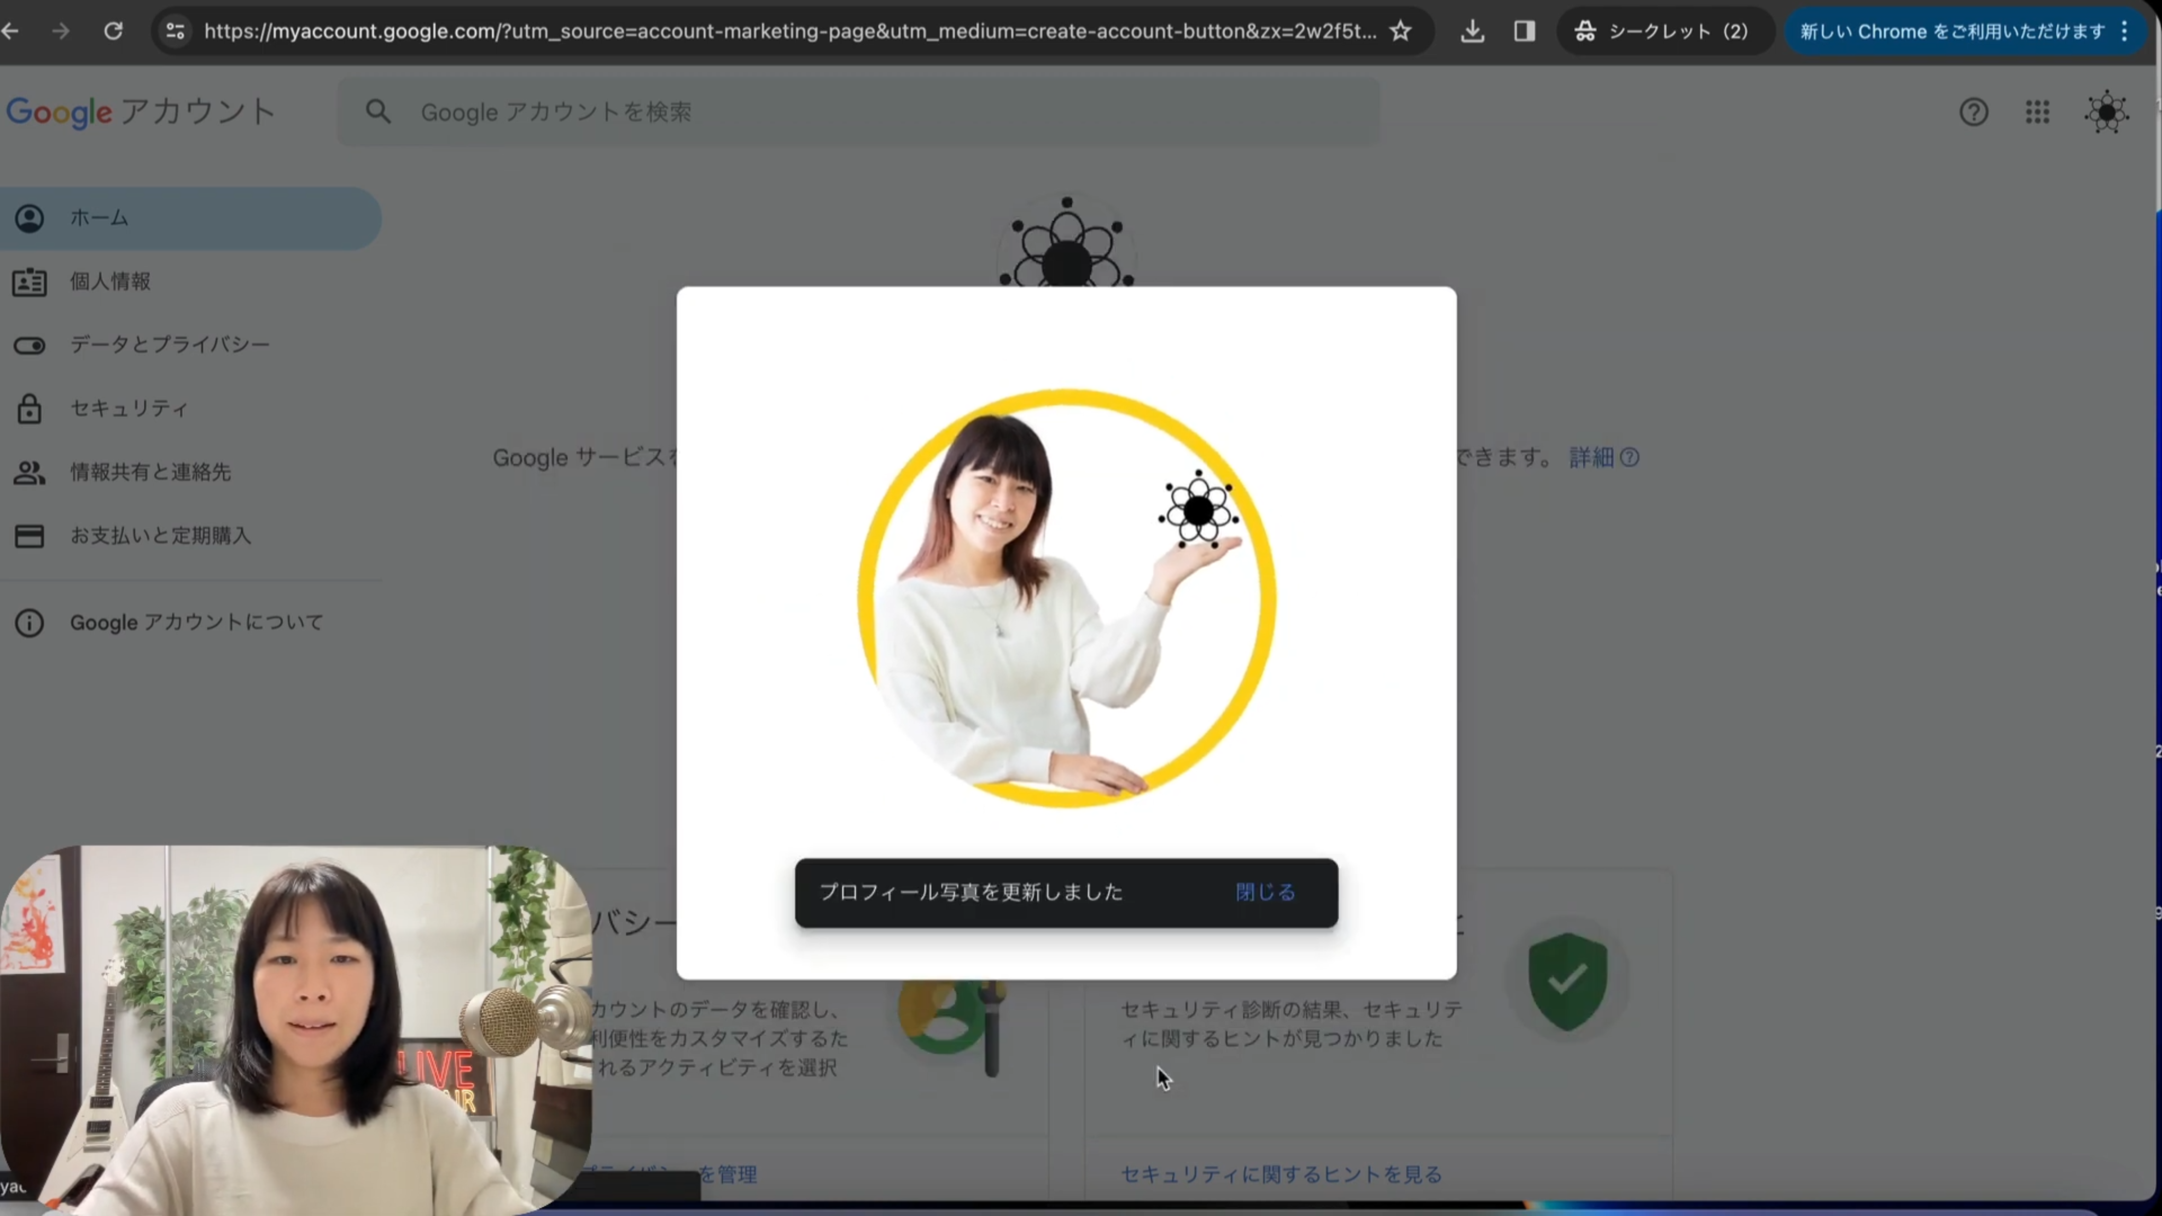
Task: Open the Chrome downloads icon
Action: click(x=1472, y=31)
